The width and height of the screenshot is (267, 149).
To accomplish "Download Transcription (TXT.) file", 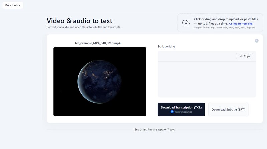I will [x=181, y=108].
